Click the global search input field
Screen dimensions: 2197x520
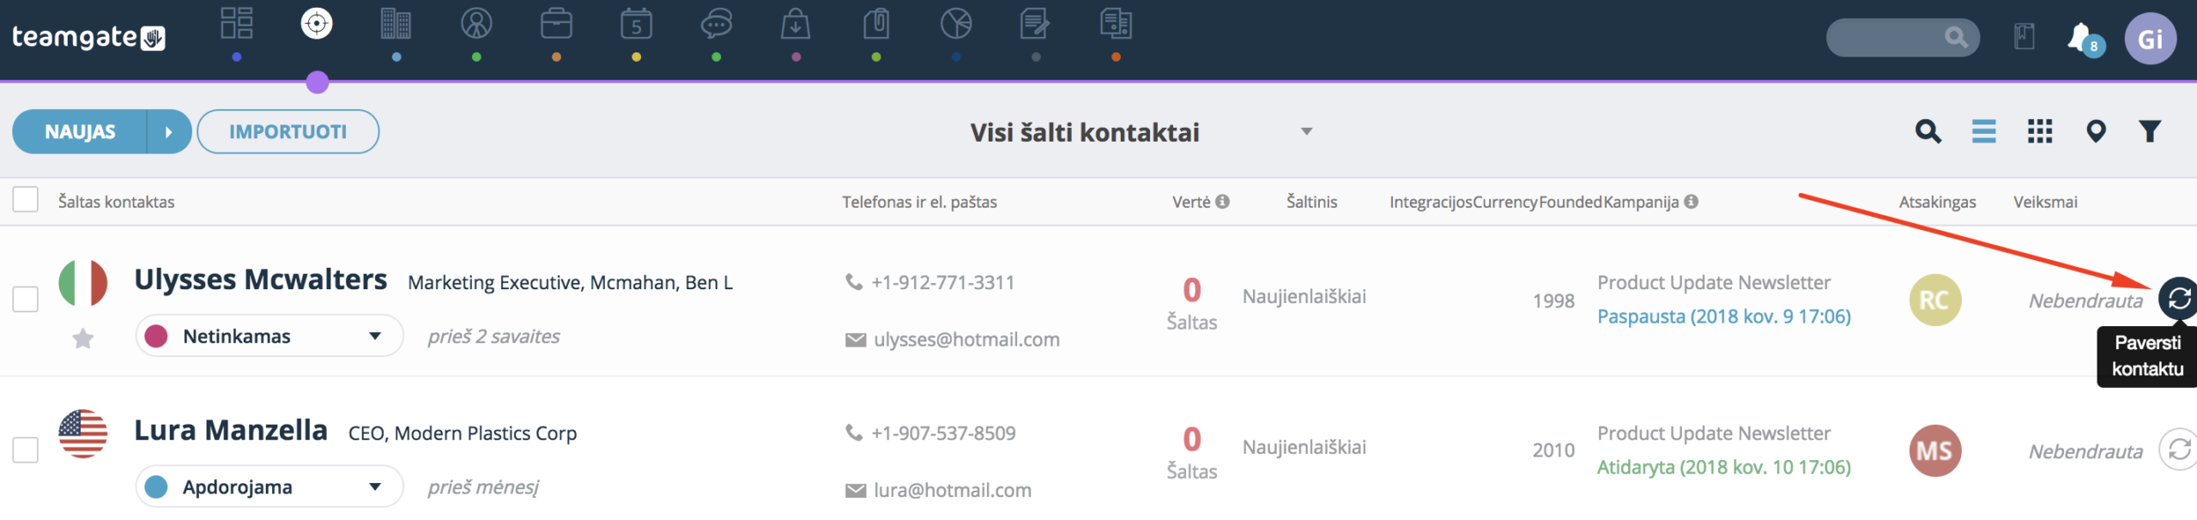(1903, 38)
